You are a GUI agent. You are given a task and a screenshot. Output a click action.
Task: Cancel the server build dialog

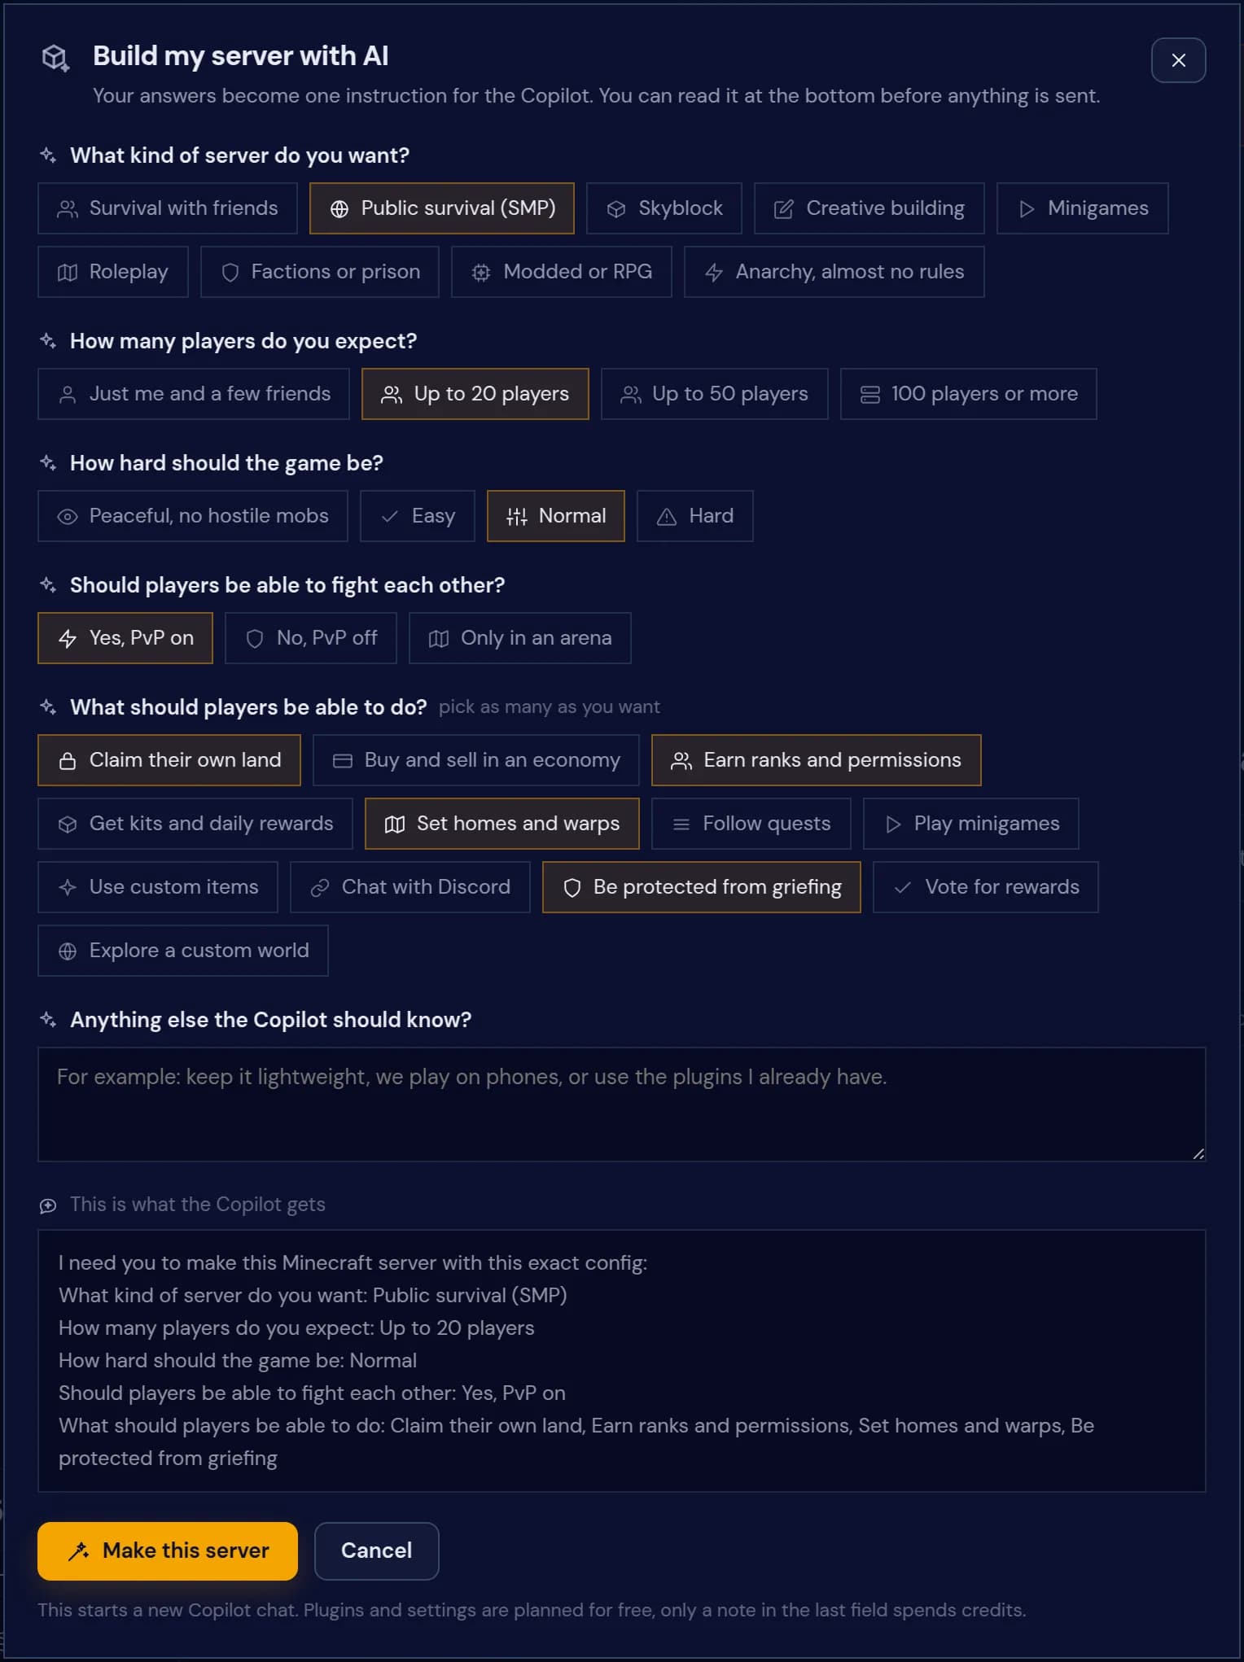[377, 1551]
